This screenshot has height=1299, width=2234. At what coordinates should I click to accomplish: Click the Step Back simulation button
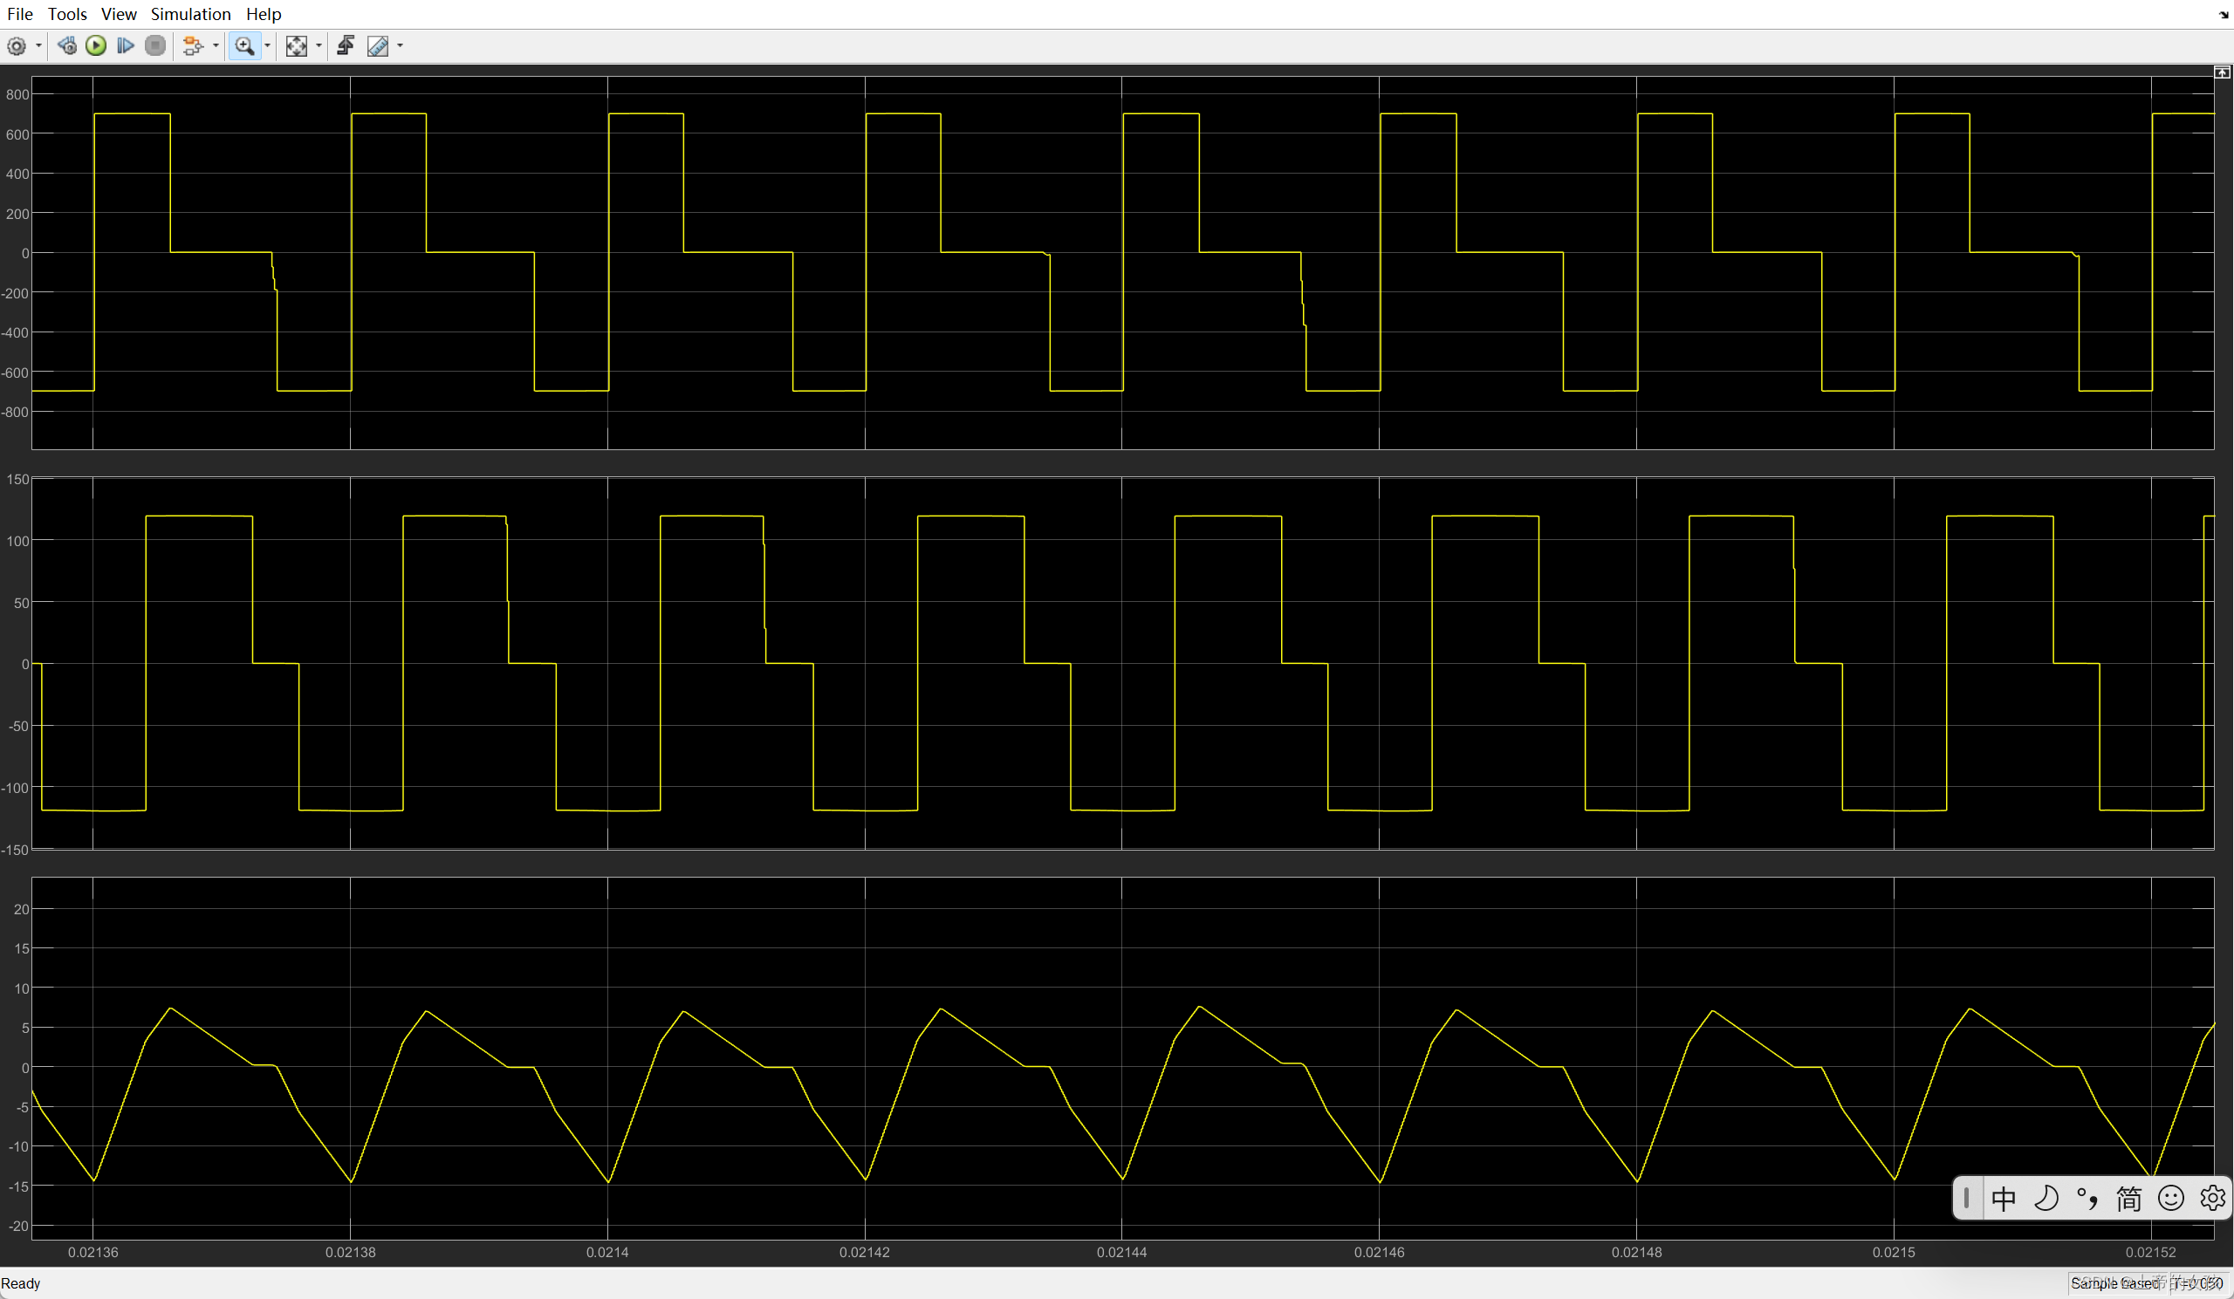tap(66, 46)
